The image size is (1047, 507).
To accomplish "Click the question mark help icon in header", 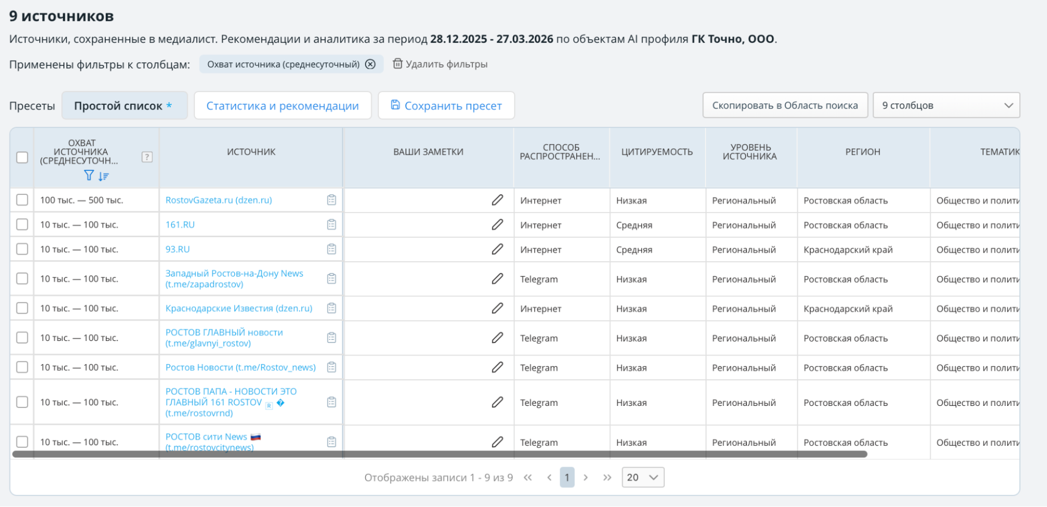I will (147, 157).
